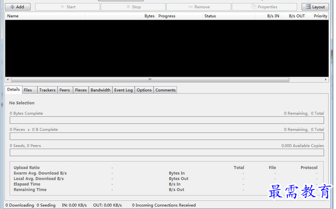Click the 'File' statistics column heading
Image resolution: width=336 pixels, height=209 pixels.
coord(272,168)
